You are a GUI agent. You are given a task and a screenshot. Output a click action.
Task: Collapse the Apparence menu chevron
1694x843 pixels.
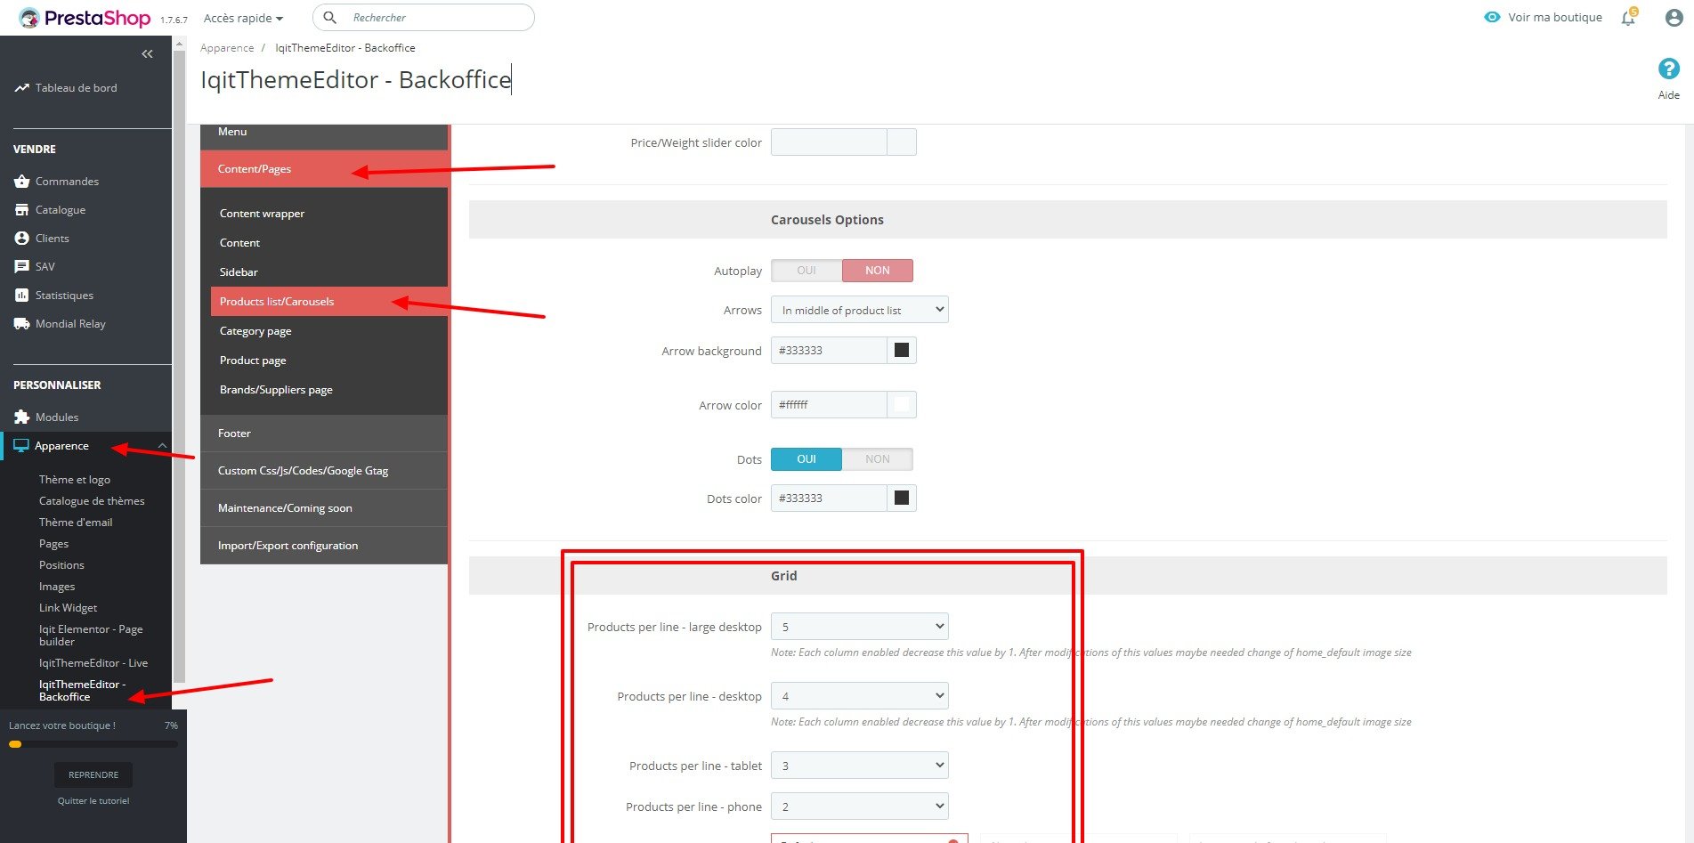pos(162,446)
